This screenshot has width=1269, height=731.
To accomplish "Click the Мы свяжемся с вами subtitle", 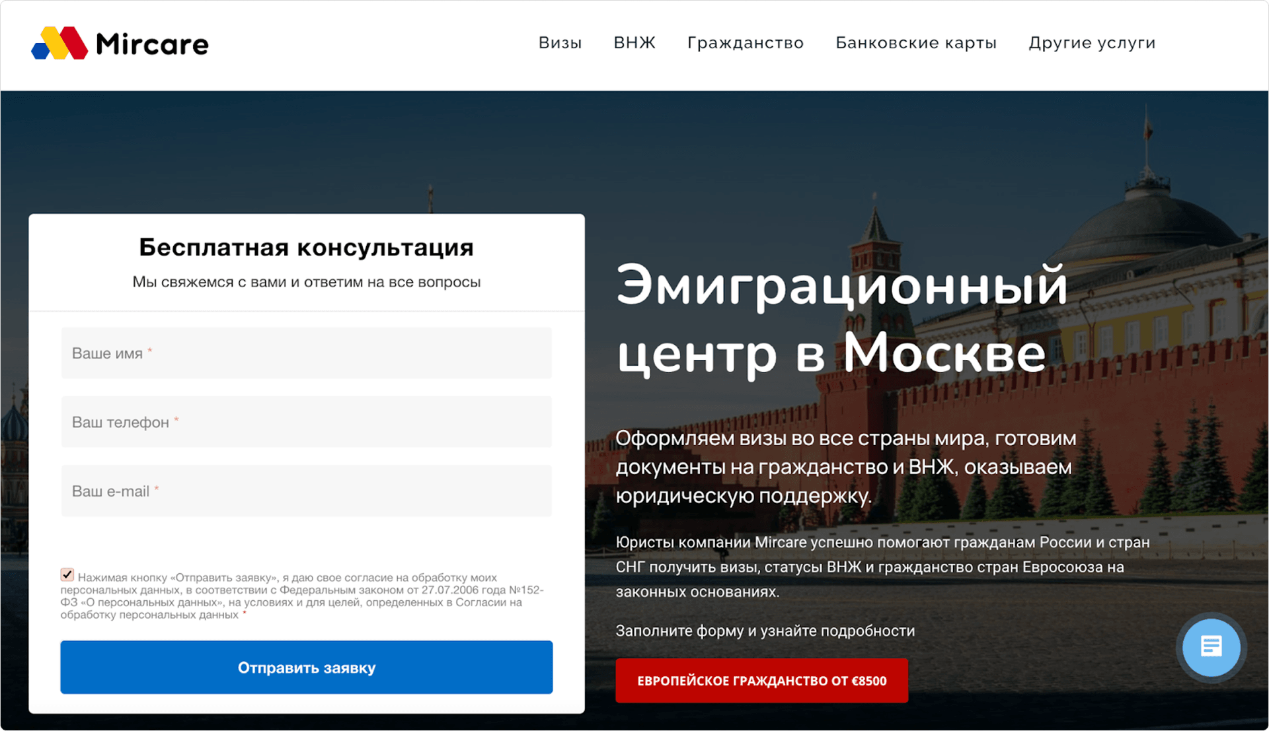I will tap(307, 282).
